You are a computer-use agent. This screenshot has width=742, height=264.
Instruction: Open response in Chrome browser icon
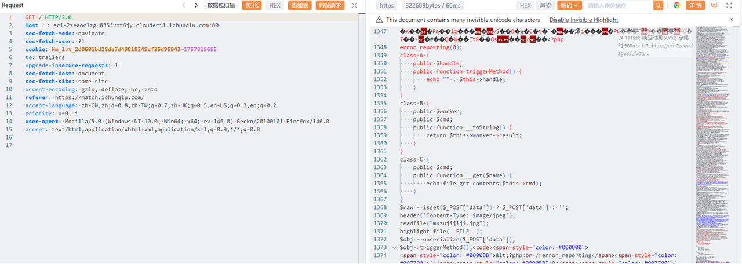click(676, 5)
